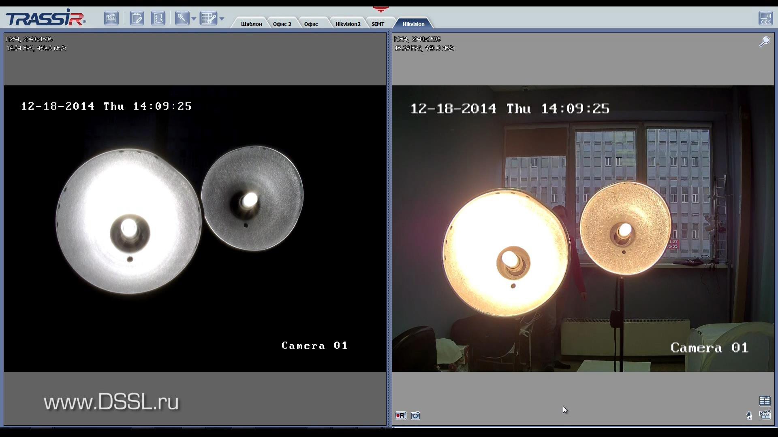Open archive clapperboard icon in right camera view

(765, 415)
